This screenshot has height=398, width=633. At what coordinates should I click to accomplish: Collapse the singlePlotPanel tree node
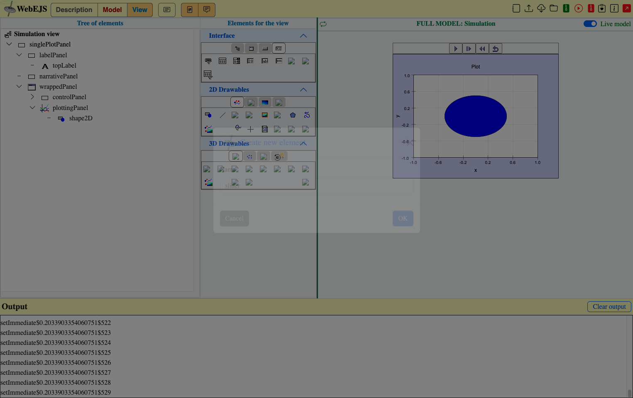pyautogui.click(x=9, y=44)
